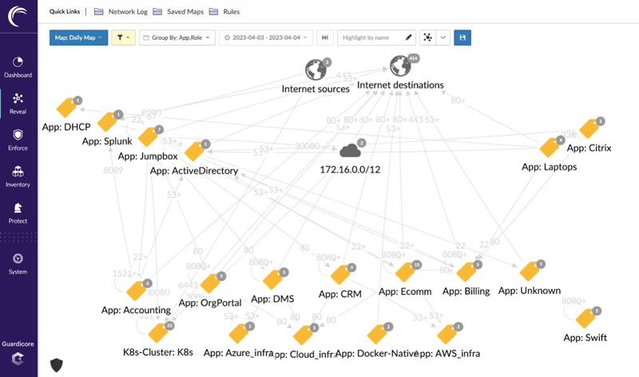This screenshot has height=377, width=639.
Task: Click the 30080 connection label
Action: click(x=307, y=146)
